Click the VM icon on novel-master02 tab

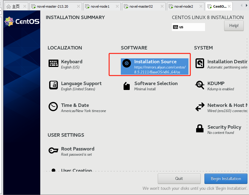coord(126,6)
